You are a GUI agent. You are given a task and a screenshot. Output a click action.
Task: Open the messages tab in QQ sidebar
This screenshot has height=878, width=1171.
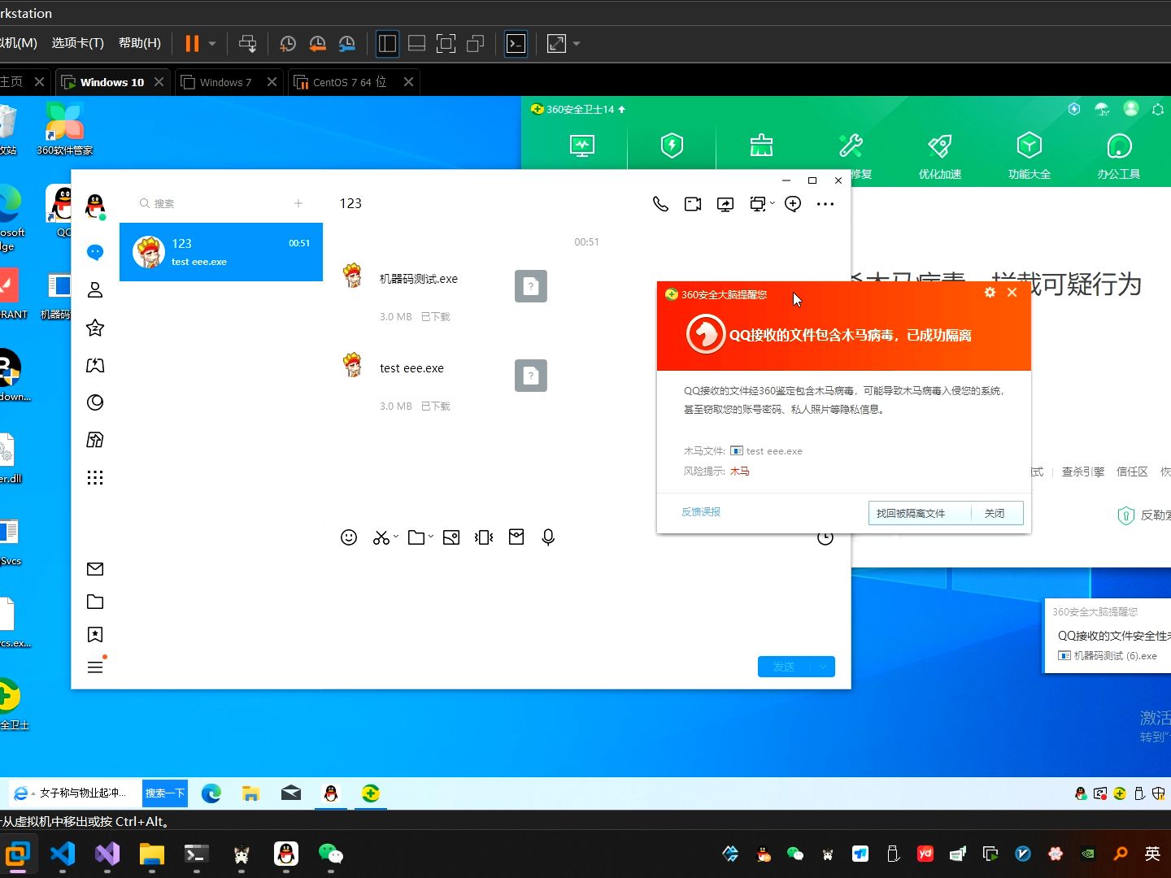coord(95,252)
